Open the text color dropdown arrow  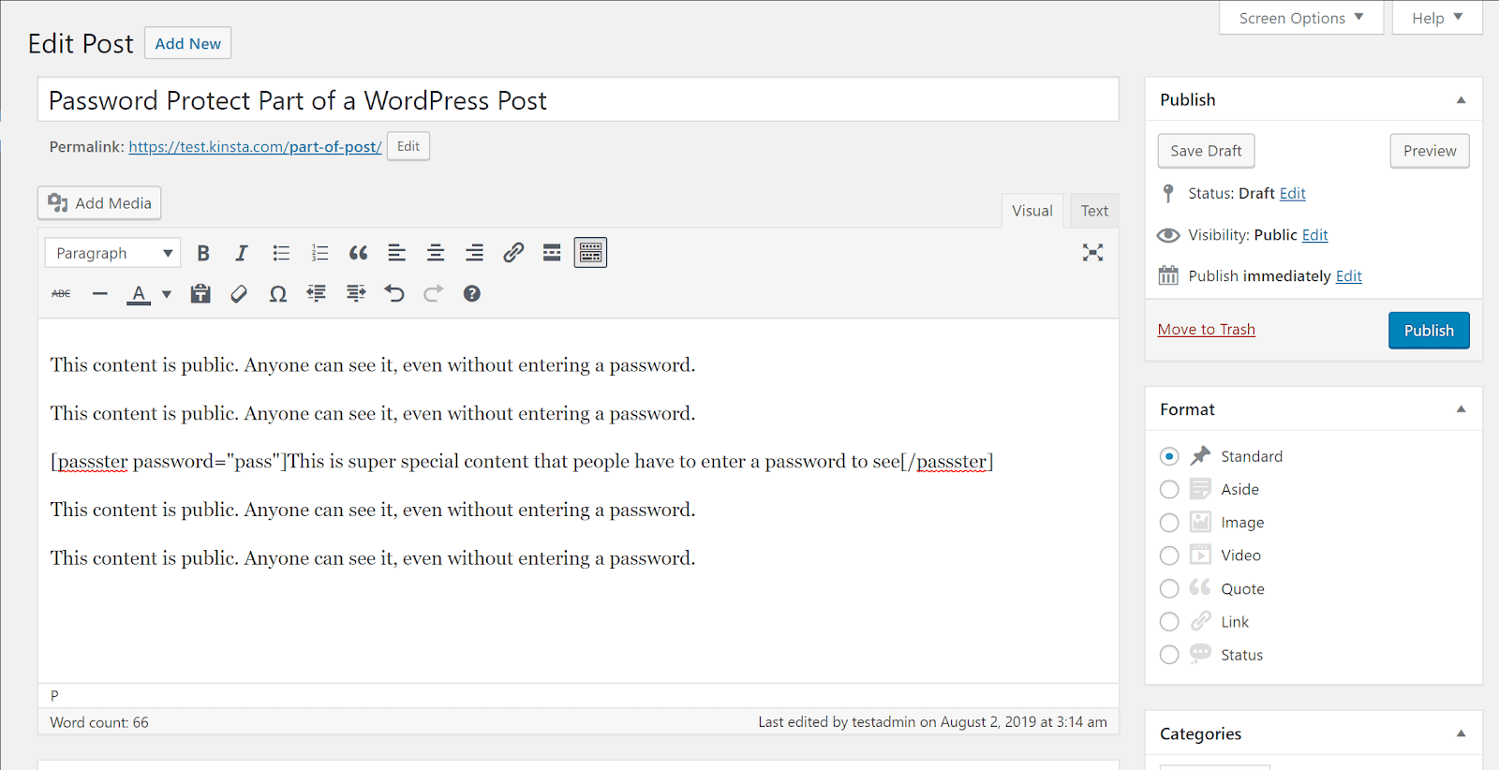tap(167, 294)
